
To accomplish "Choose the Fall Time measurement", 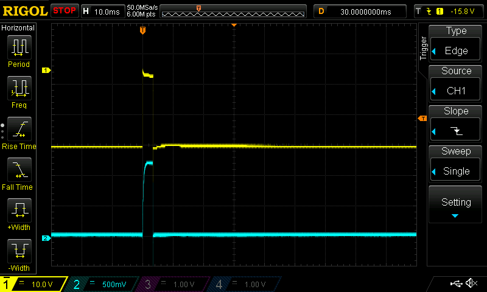I will [x=18, y=173].
